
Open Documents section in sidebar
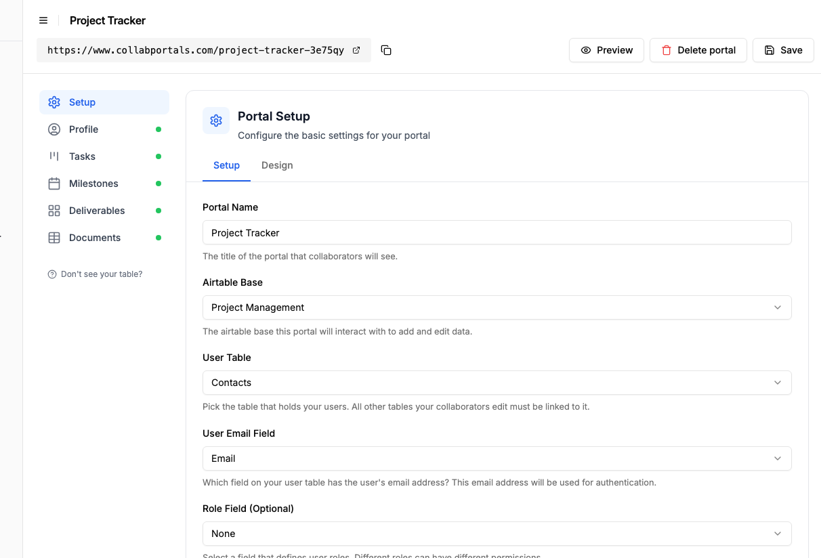[104, 238]
